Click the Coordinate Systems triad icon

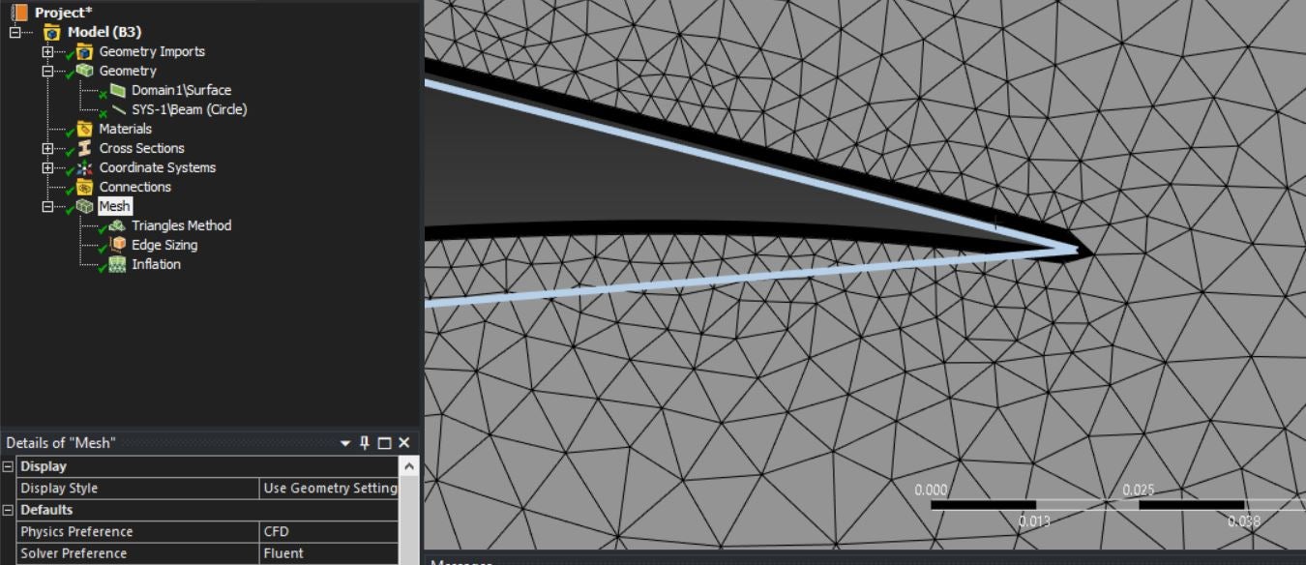pyautogui.click(x=84, y=167)
